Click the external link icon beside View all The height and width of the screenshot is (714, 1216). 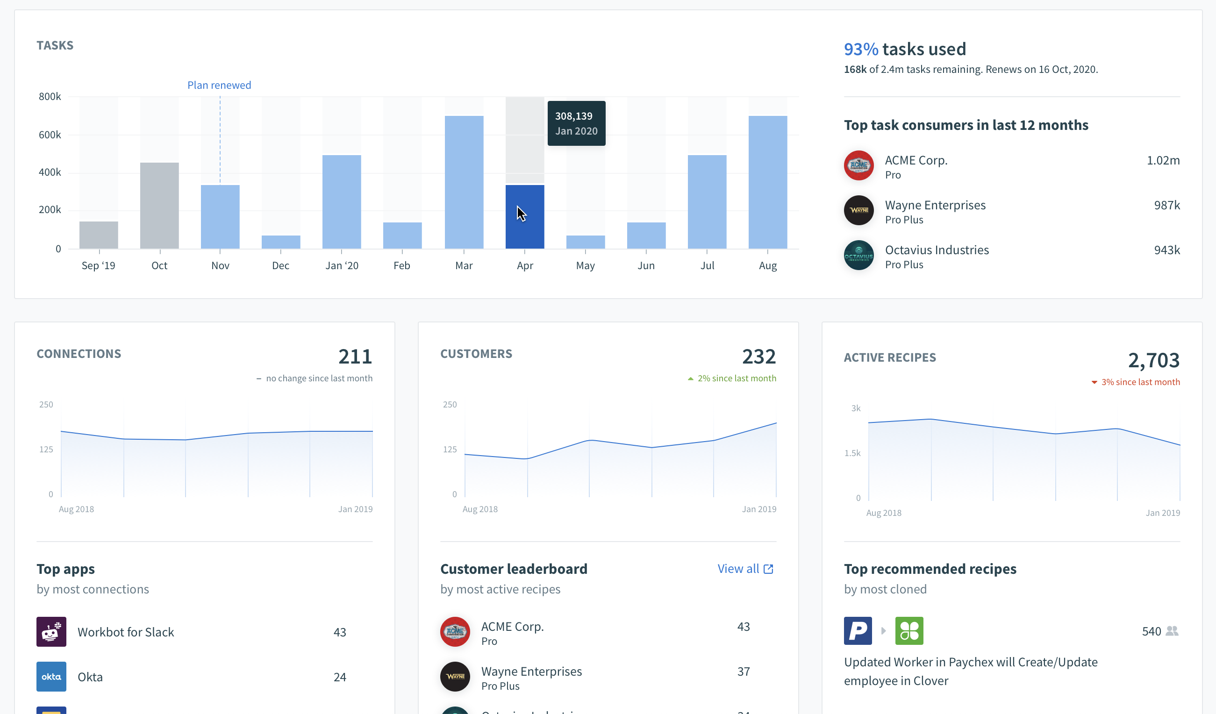pos(768,569)
